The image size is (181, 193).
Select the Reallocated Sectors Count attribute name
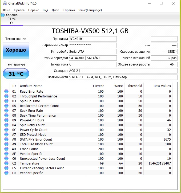point(39,106)
